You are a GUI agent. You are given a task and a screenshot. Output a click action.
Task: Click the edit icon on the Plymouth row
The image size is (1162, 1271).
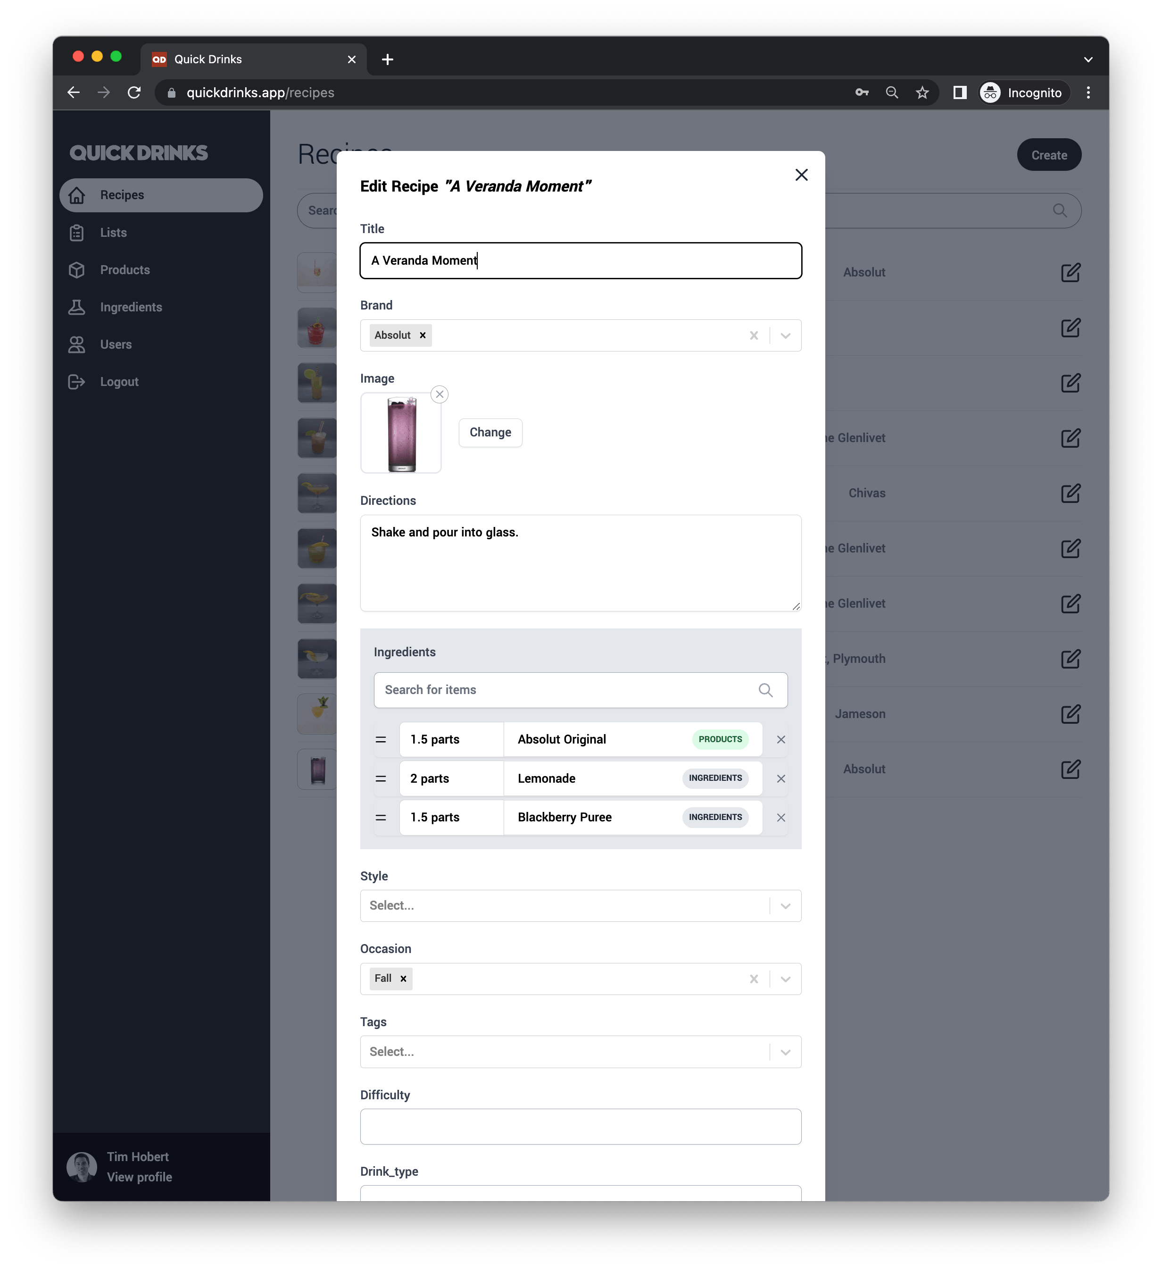1070,659
